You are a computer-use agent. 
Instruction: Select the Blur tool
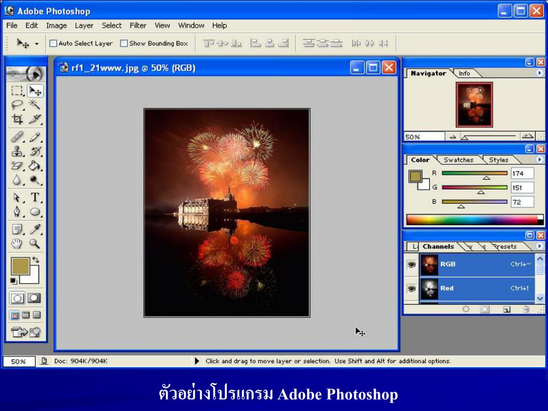[x=17, y=180]
